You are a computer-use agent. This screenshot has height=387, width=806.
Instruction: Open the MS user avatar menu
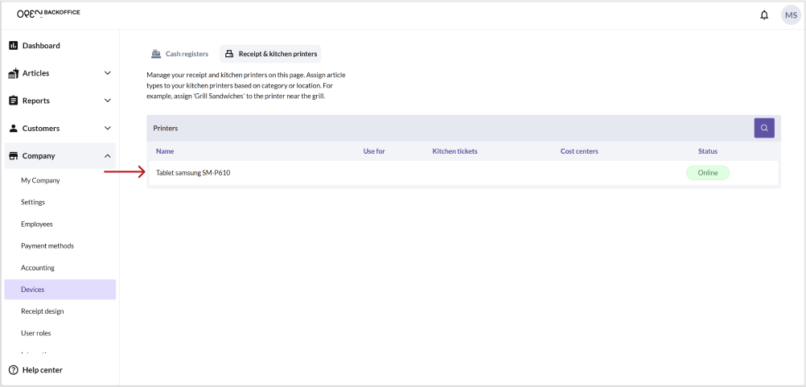point(791,14)
